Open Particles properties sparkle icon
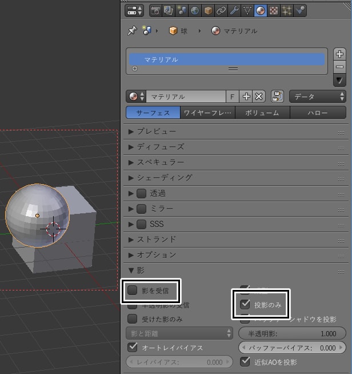This screenshot has height=374, width=352. coord(286,10)
